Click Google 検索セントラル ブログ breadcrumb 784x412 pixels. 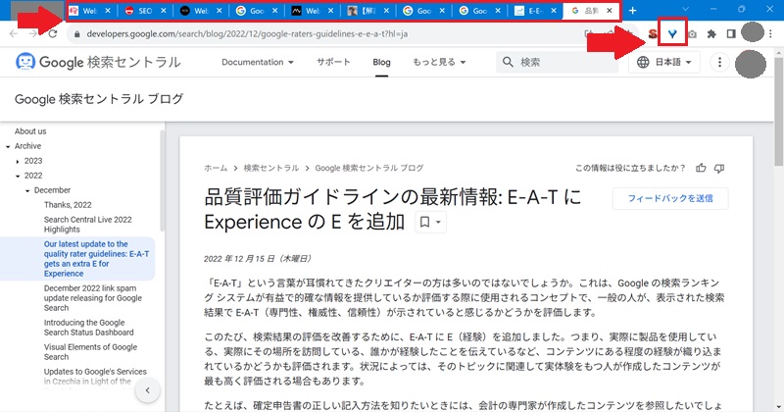point(369,168)
